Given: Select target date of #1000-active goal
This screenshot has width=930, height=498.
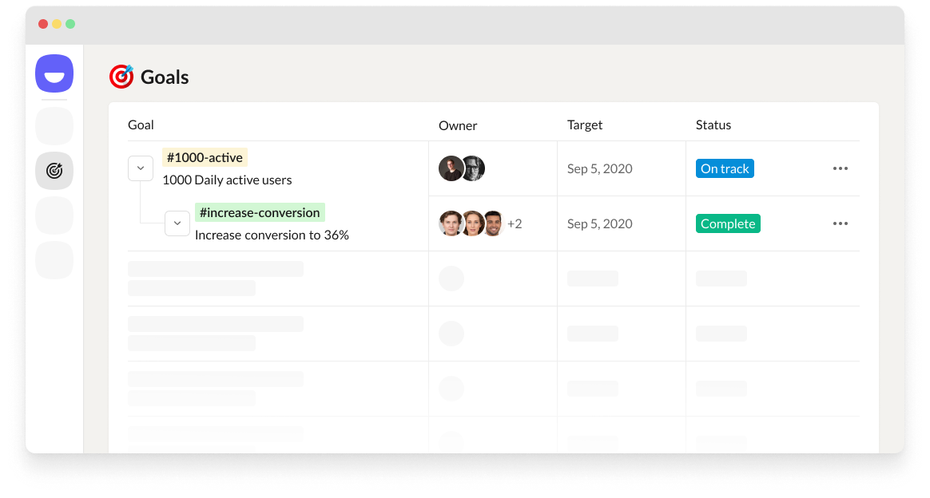Looking at the screenshot, I should coord(599,168).
